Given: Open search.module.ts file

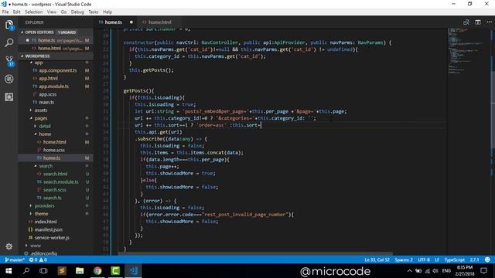Looking at the screenshot, I should [x=60, y=181].
